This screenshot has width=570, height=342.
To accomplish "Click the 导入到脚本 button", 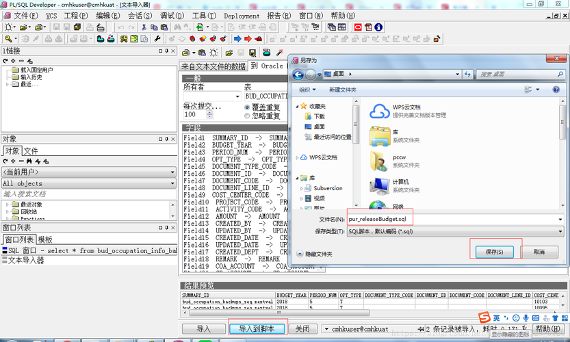I will click(x=257, y=329).
